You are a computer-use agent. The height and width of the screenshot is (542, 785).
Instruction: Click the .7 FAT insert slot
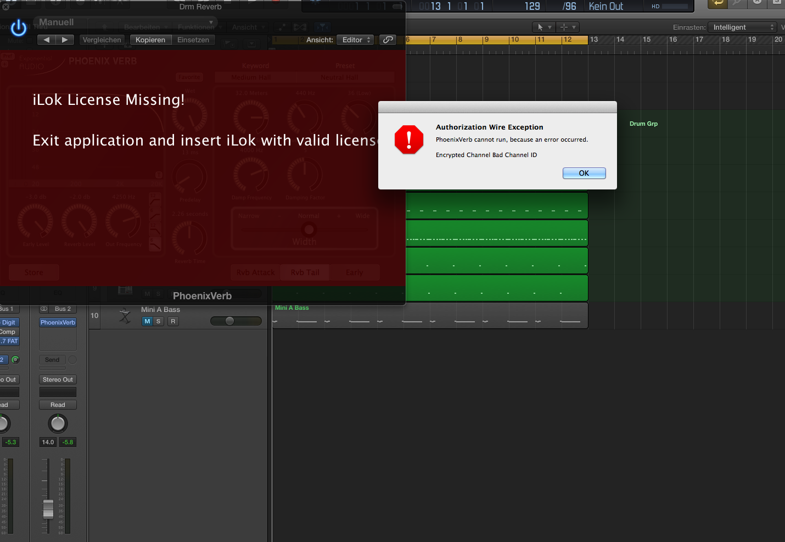tap(9, 341)
